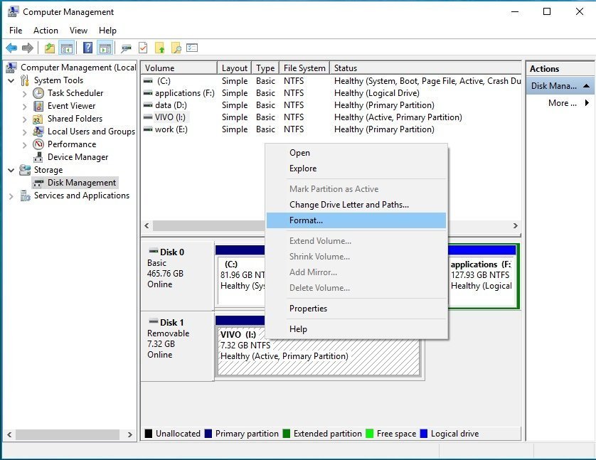This screenshot has height=460, width=596.
Task: Sort by the Status column header
Action: 425,68
